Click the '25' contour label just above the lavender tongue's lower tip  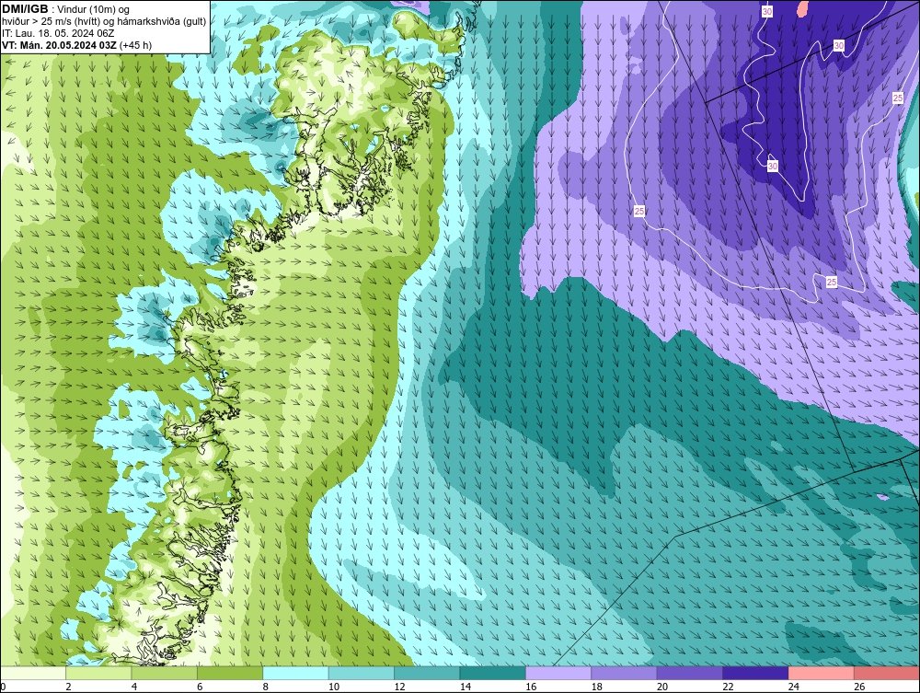[x=832, y=283]
